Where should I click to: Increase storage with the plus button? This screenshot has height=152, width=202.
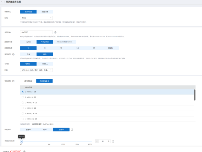coord(108,141)
